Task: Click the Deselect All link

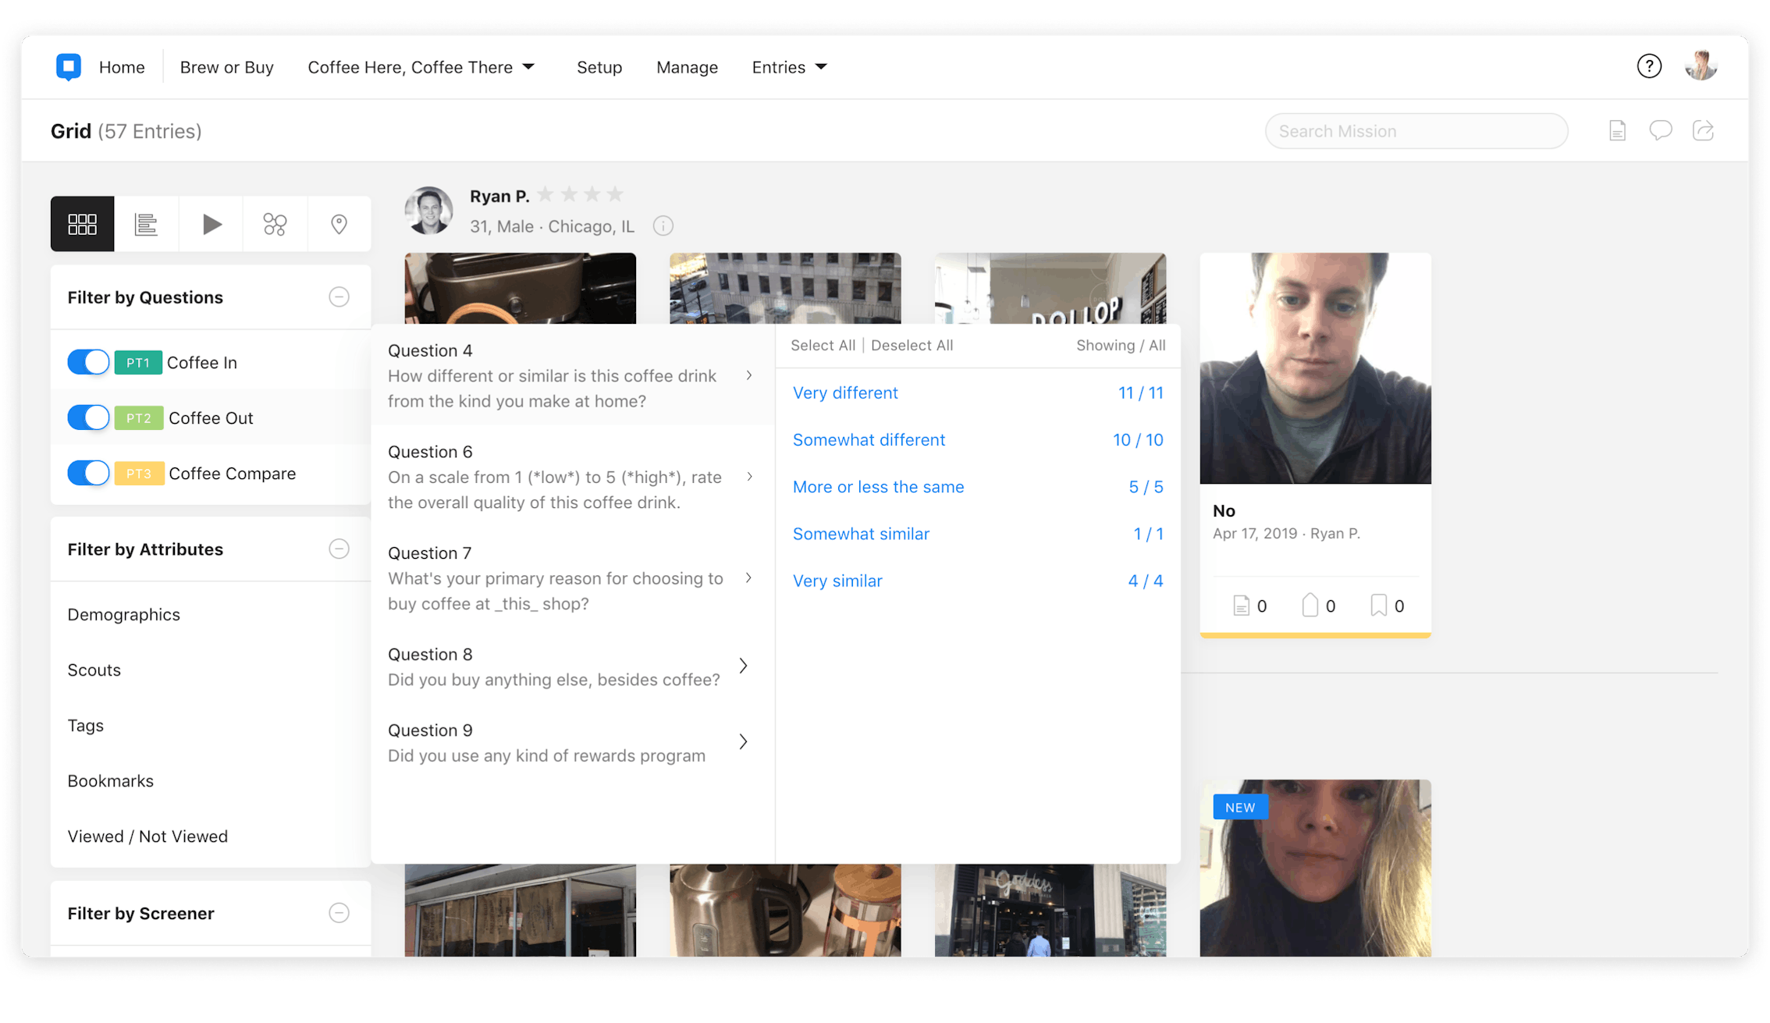Action: coord(912,346)
